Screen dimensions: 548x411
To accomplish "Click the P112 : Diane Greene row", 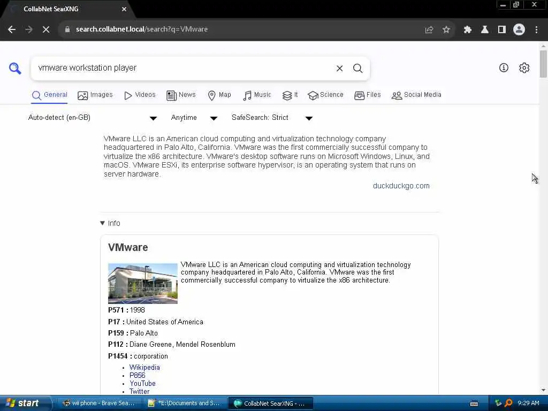I will tap(172, 345).
